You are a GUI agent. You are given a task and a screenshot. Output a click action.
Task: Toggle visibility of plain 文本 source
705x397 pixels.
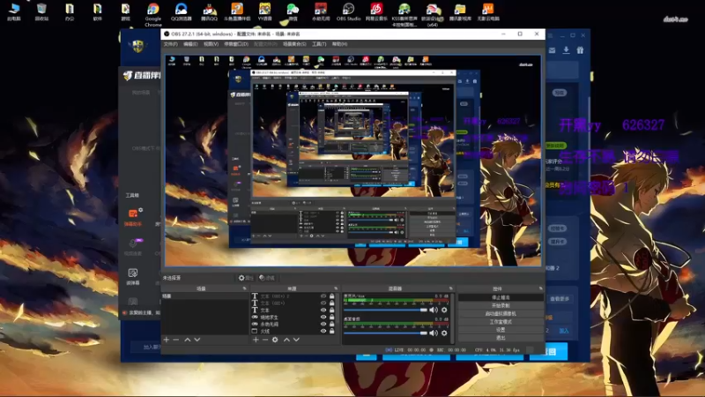[323, 311]
